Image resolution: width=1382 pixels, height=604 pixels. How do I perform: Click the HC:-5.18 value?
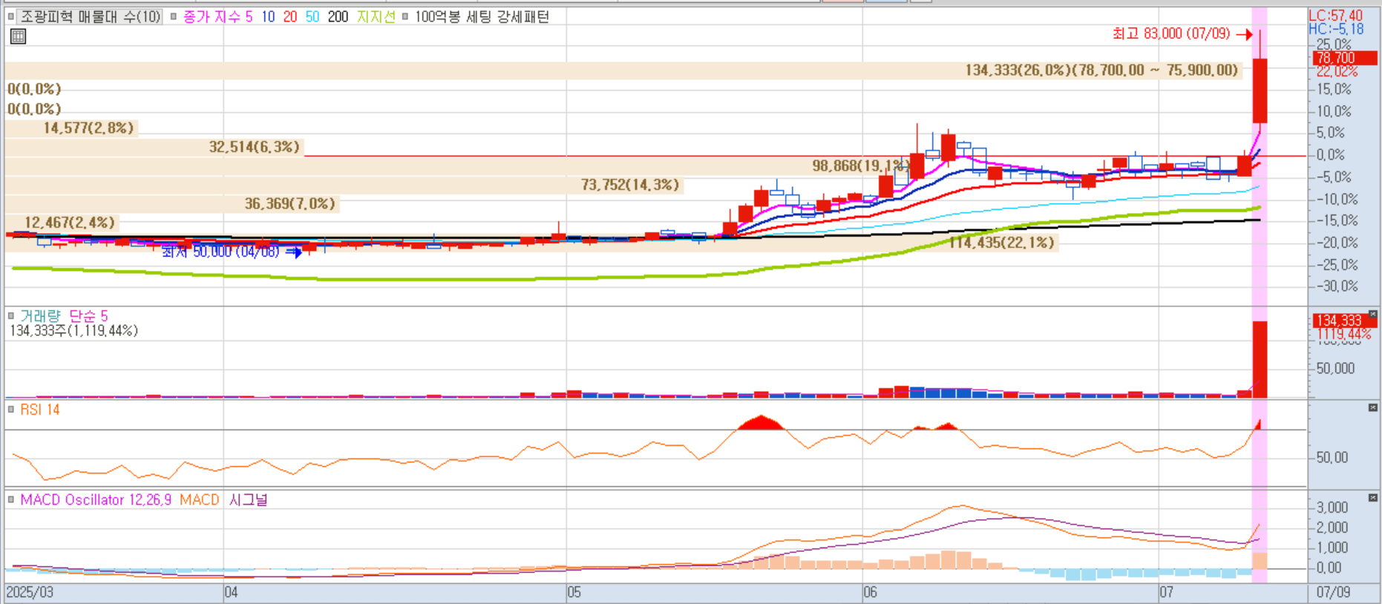(1336, 29)
